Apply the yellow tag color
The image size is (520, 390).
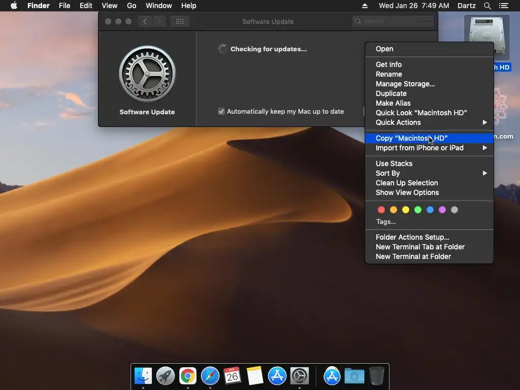406,210
